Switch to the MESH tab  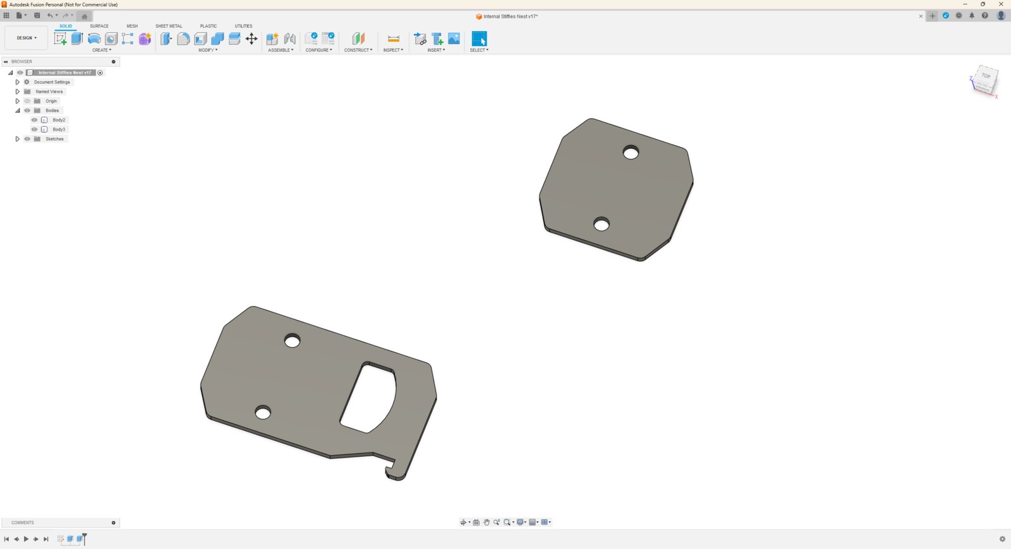coord(132,26)
